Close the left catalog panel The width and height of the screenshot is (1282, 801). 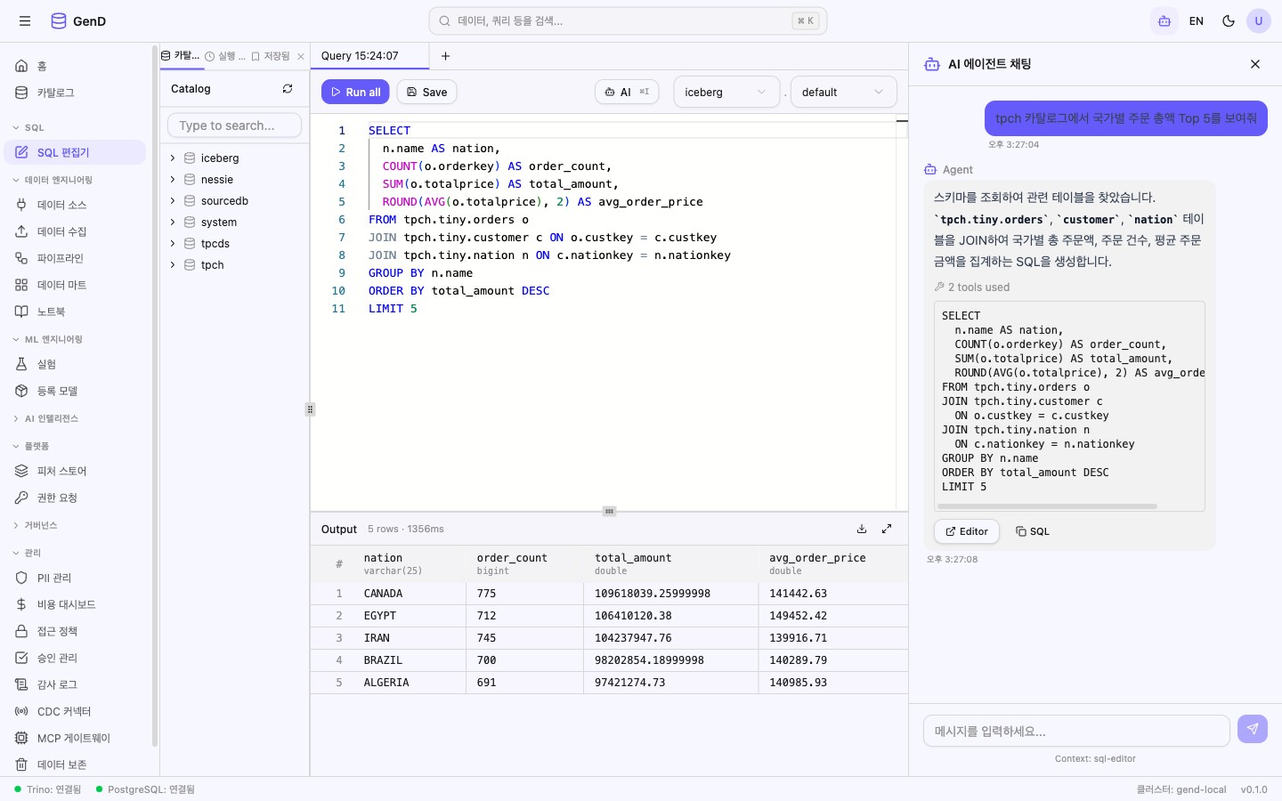(301, 56)
